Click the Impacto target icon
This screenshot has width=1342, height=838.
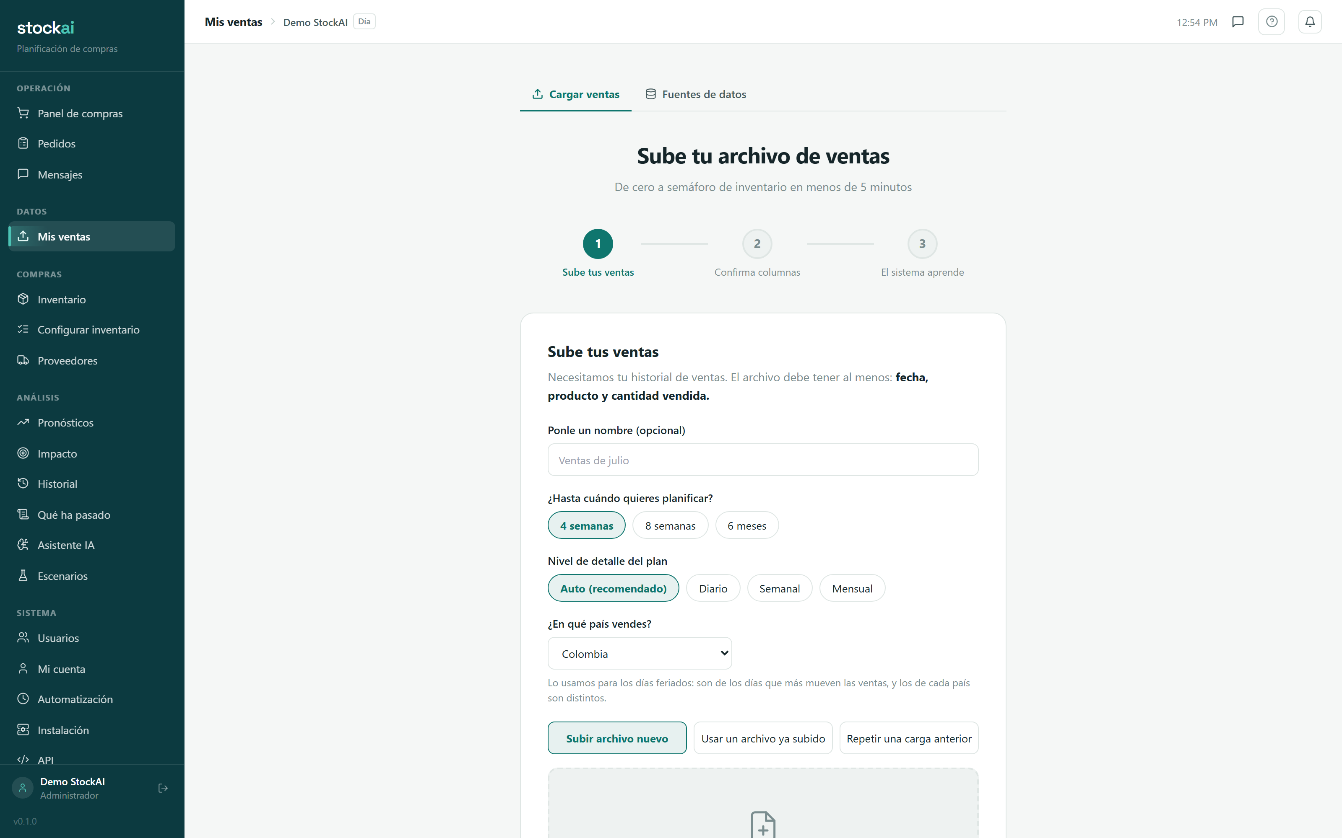pos(23,453)
